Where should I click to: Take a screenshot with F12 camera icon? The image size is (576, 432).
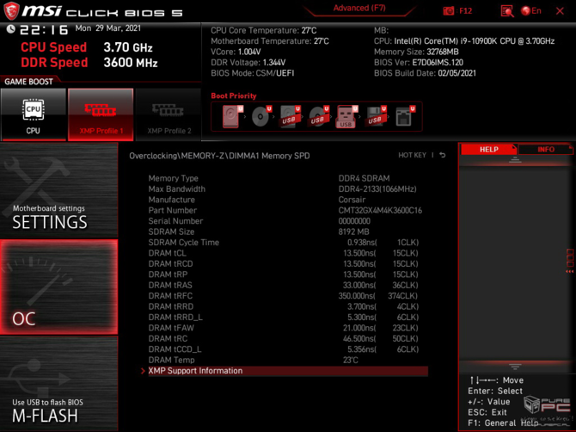(x=449, y=11)
